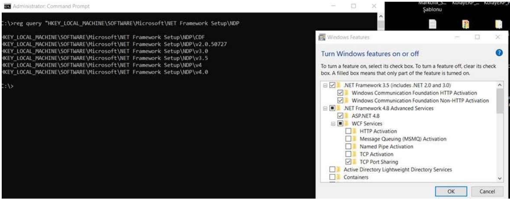Enable Message Queuing (MSMQ) Activation checkbox

pos(349,139)
